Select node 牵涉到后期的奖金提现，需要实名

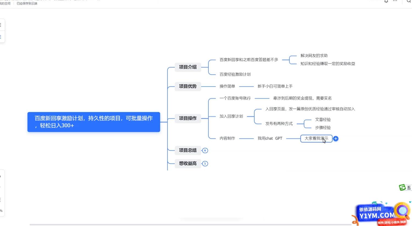302,98
